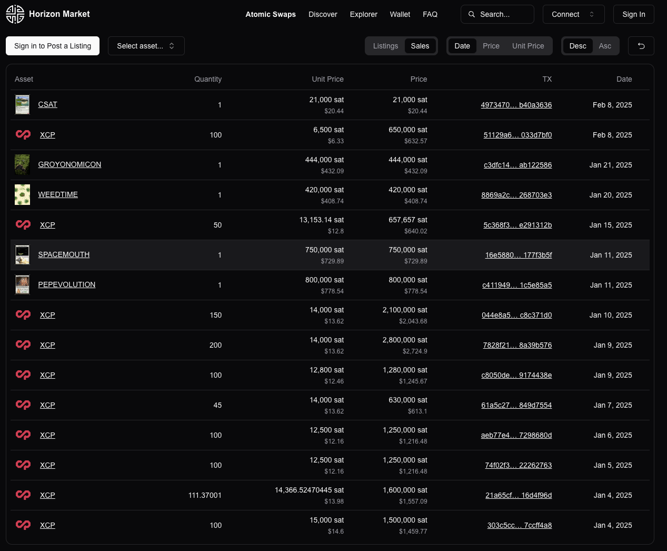The width and height of the screenshot is (667, 551).
Task: Click the reset arrow icon button
Action: pos(641,46)
